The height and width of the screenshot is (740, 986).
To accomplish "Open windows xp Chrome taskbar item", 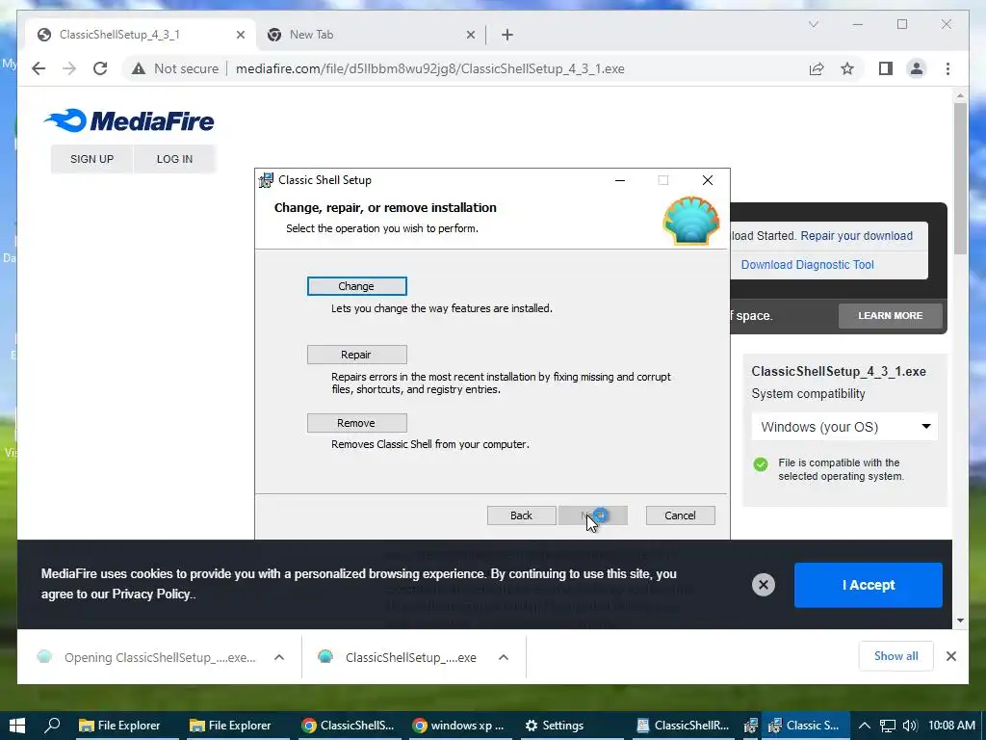I will coord(458,726).
